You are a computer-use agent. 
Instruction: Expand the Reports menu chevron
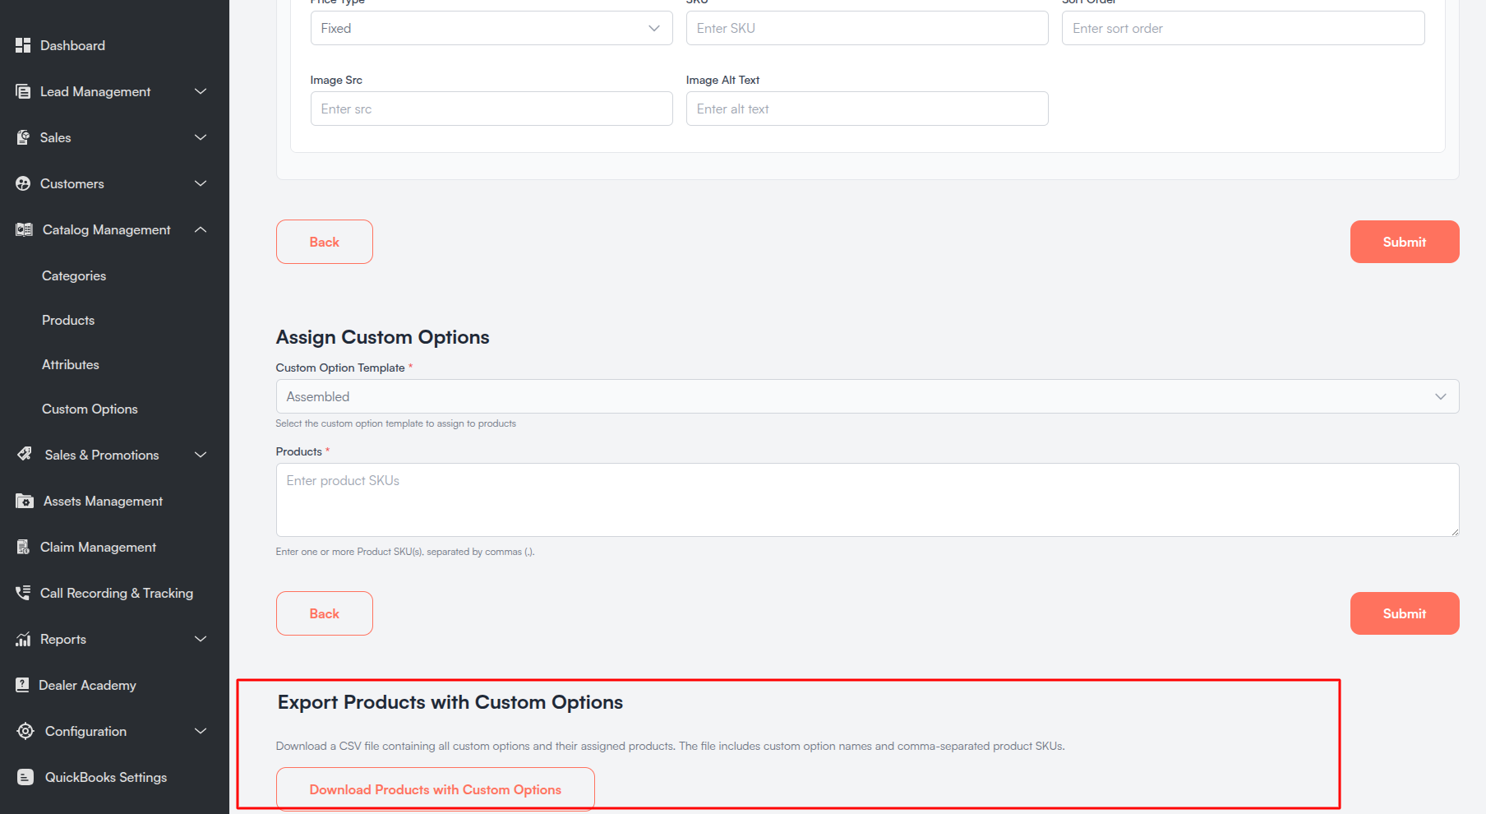point(201,639)
